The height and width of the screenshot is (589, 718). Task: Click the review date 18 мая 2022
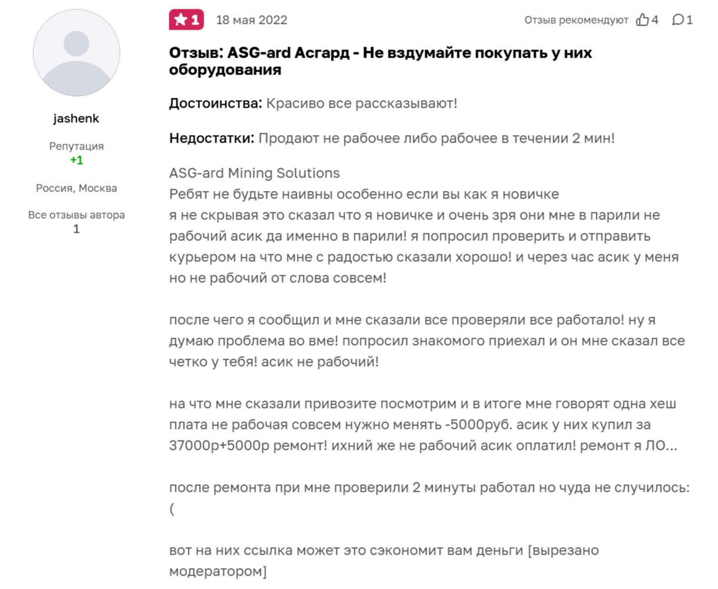click(x=251, y=20)
